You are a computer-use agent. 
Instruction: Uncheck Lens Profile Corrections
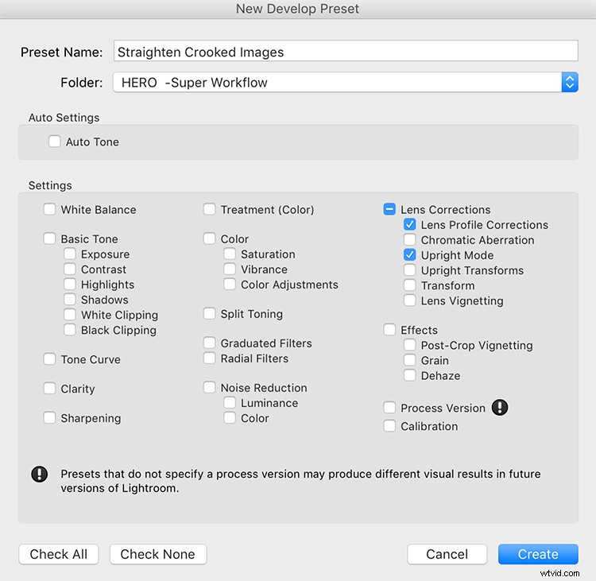(x=409, y=224)
